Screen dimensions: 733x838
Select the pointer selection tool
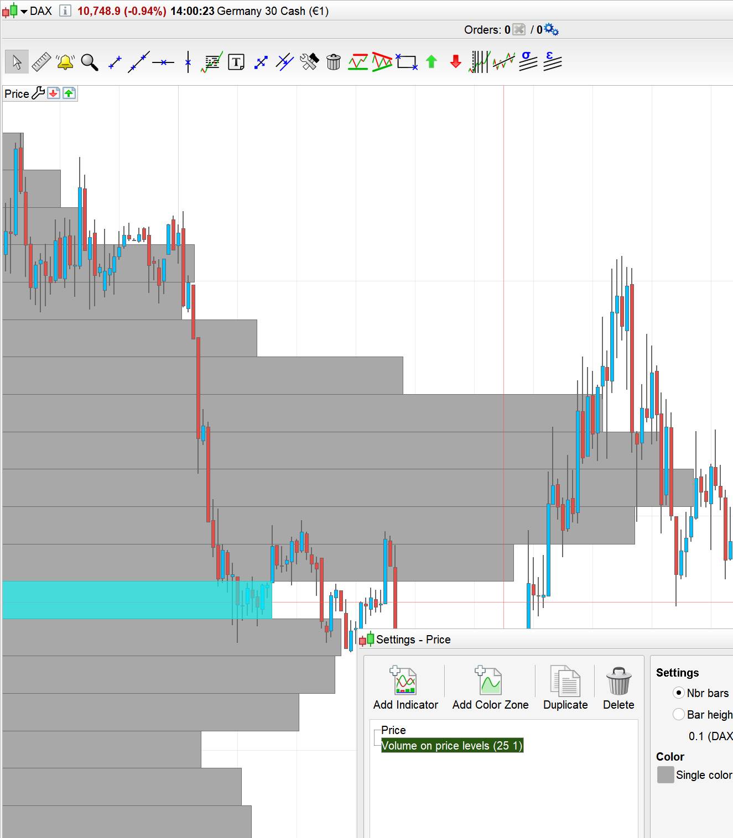coord(17,62)
